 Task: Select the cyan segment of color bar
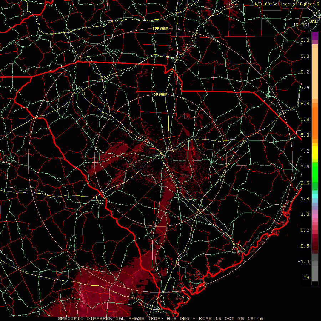[315, 196]
